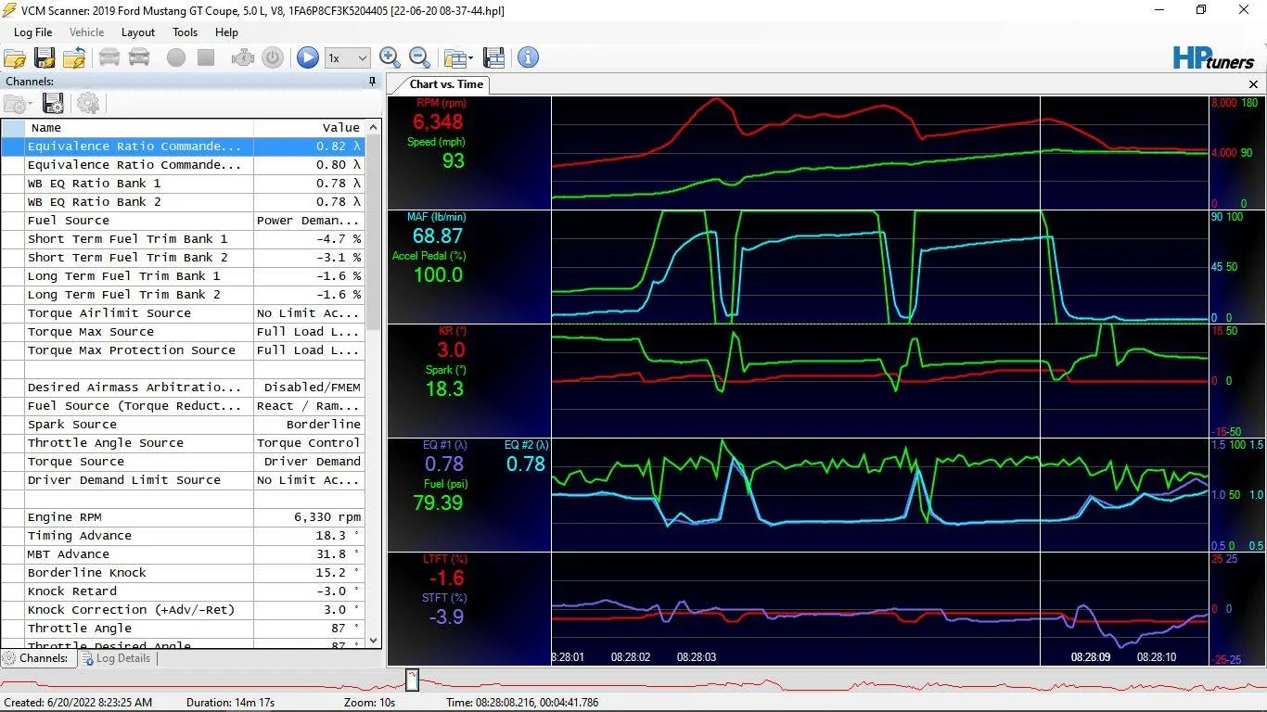This screenshot has height=712, width=1267.
Task: Select the Chart vs. Time tab
Action: (446, 84)
